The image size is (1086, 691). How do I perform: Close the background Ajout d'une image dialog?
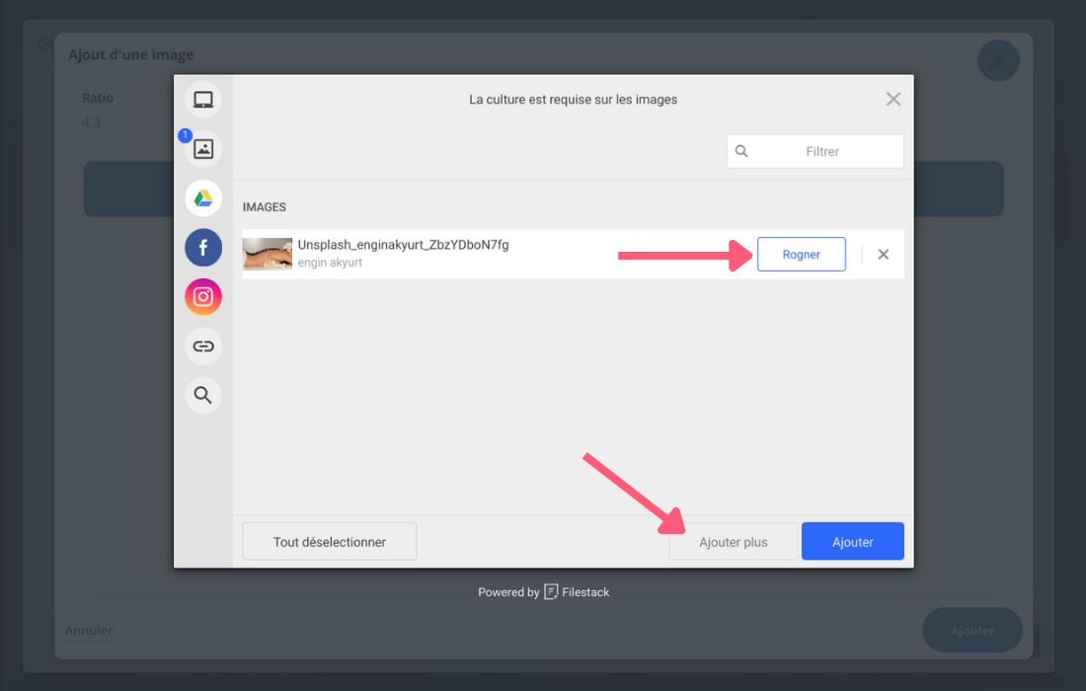[x=998, y=61]
